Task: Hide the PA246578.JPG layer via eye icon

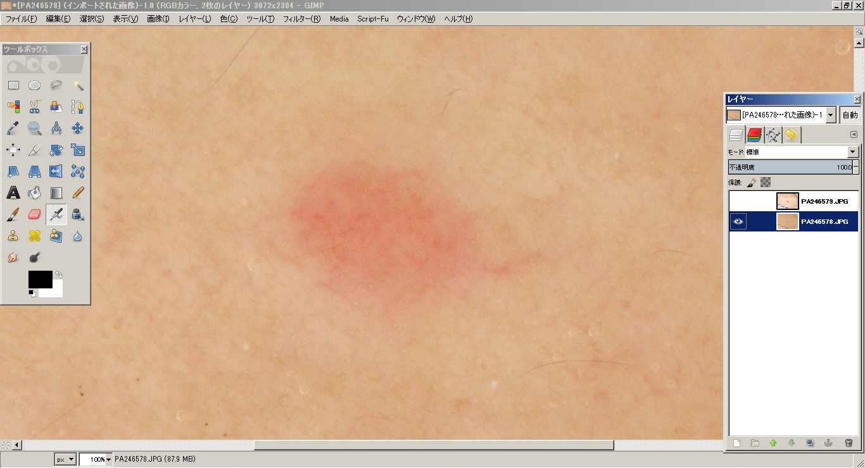Action: [737, 221]
